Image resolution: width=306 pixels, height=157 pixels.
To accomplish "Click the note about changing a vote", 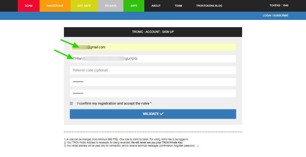I will (126, 140).
